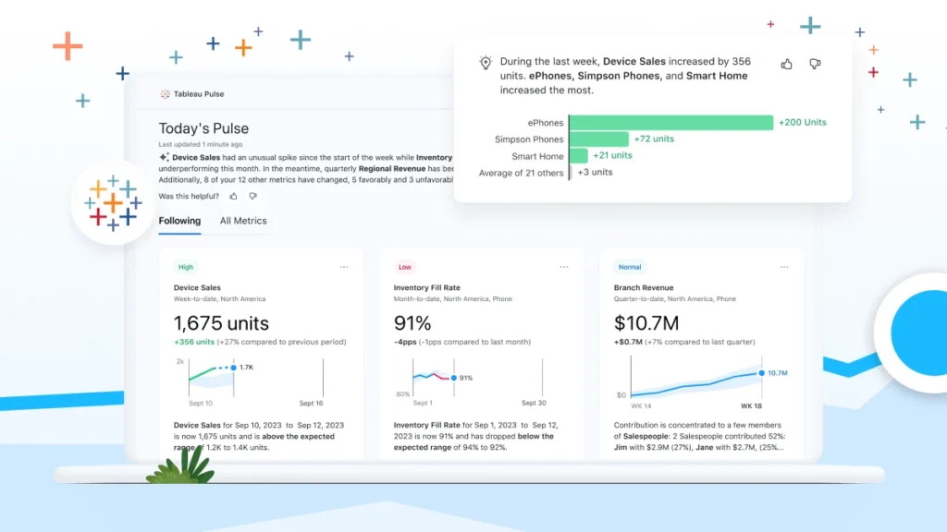Toggle the High status badge on Device Sales
The width and height of the screenshot is (947, 532).
point(185,267)
